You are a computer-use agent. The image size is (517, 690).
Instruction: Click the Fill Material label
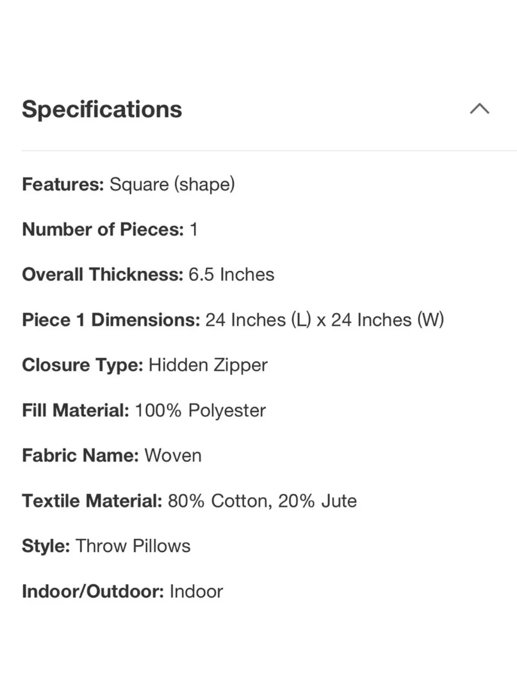[75, 410]
